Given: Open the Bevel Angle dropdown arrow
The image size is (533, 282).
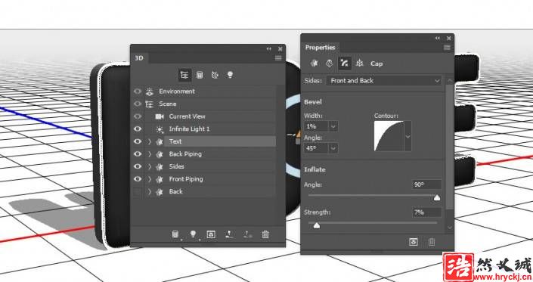Looking at the screenshot, I should [333, 148].
